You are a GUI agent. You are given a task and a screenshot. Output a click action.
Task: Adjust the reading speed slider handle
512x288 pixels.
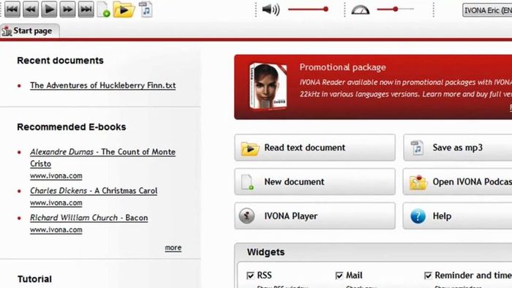396,9
